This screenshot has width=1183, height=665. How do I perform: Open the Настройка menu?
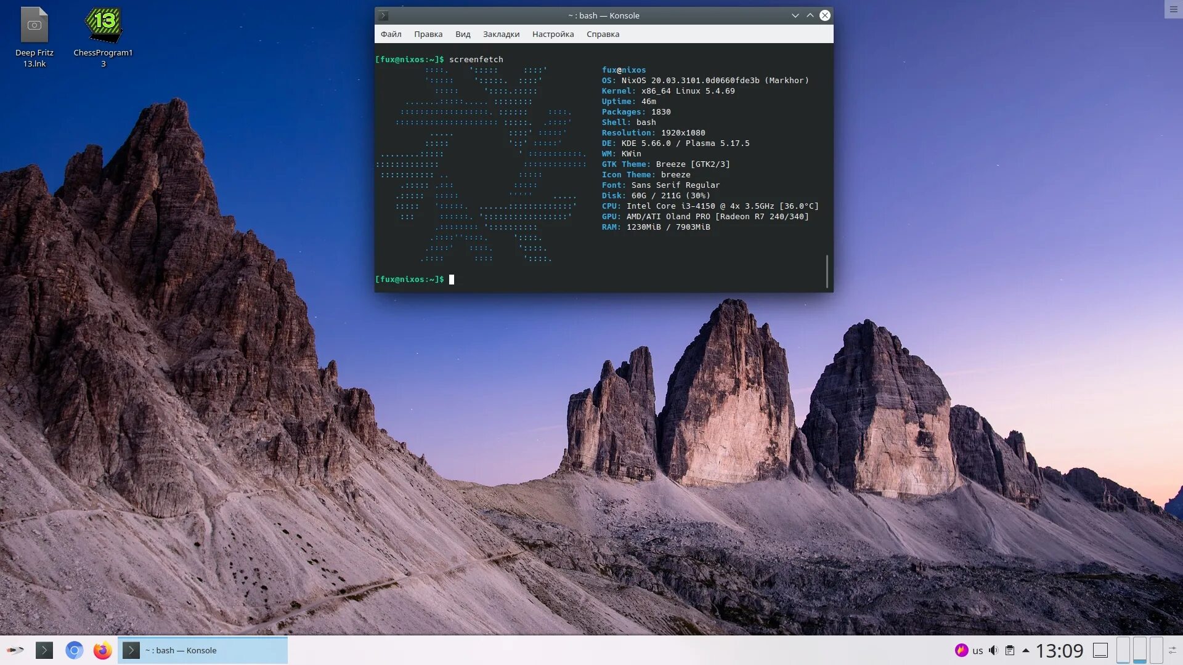(553, 34)
